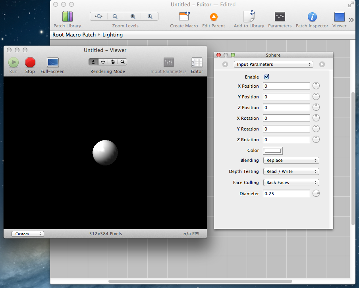Open the Parameters panel from the editor toolbar
Viewport: 359px width, 288px height.
pos(280,17)
